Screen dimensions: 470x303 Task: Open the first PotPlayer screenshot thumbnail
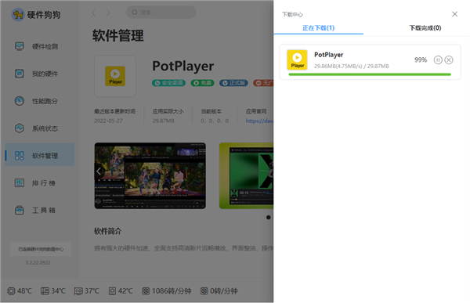[x=150, y=175]
